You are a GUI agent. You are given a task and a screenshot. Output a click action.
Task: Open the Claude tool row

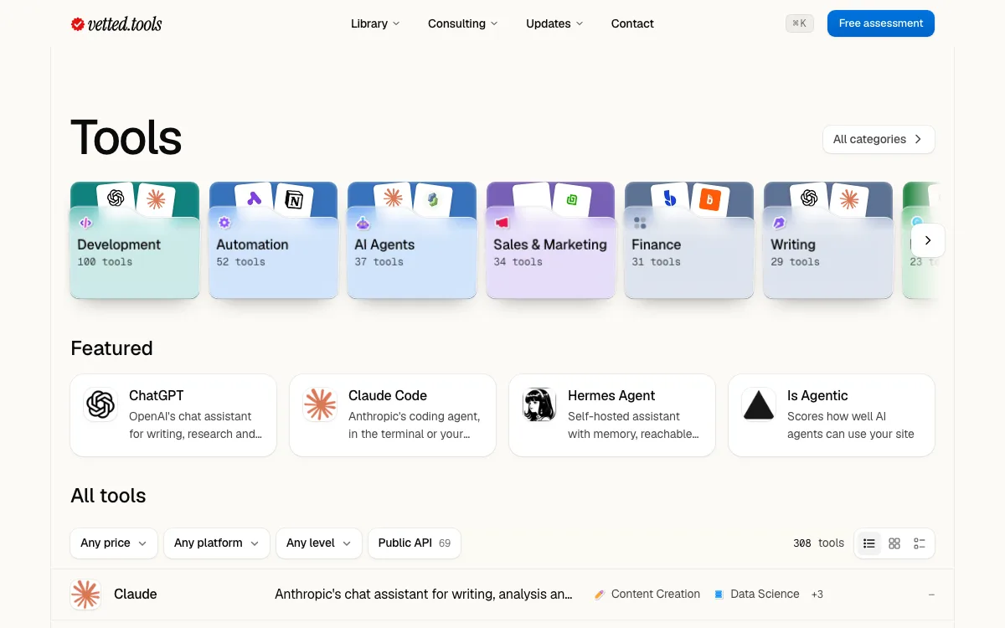pos(502,594)
